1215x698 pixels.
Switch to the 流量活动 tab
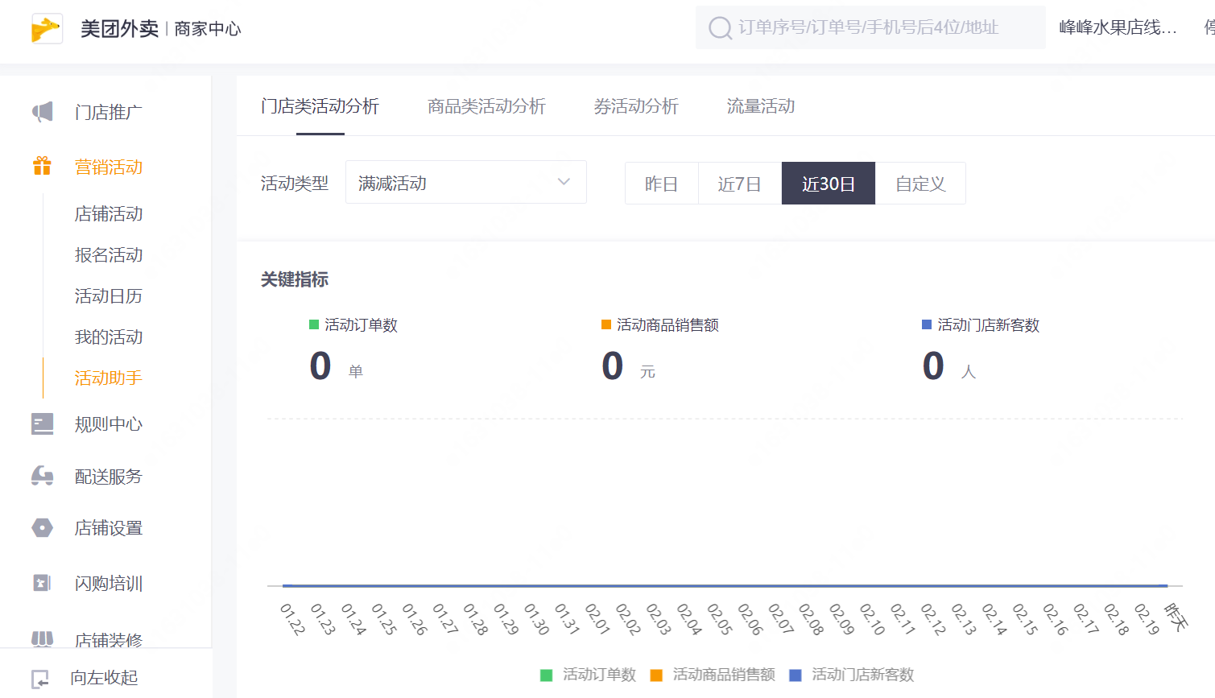[761, 106]
